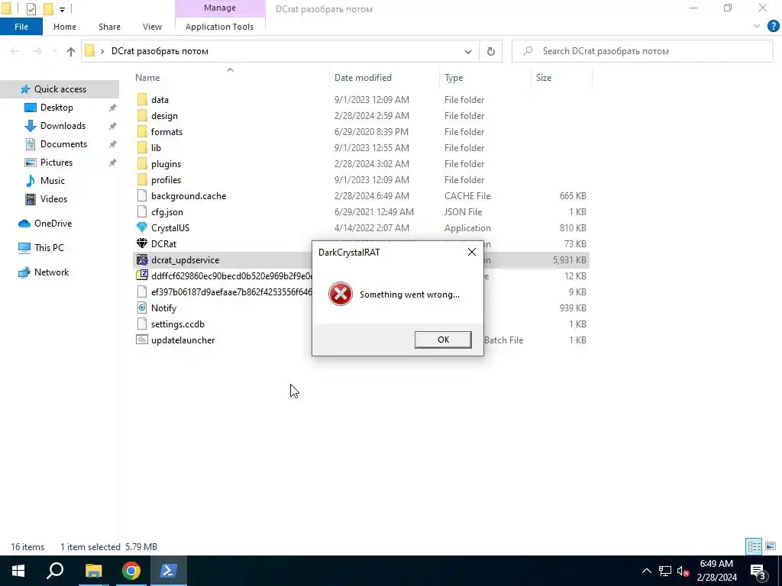Select the ddffcf629860ec90 archive icon

142,275
